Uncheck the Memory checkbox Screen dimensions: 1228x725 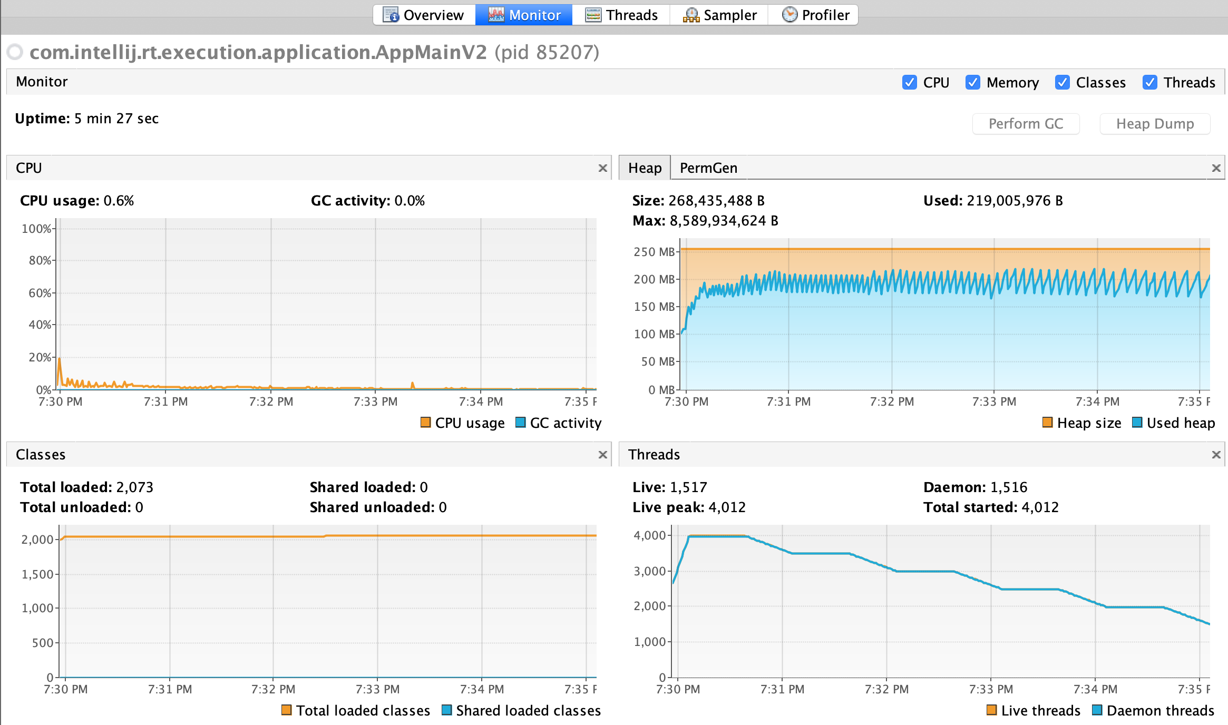coord(973,82)
